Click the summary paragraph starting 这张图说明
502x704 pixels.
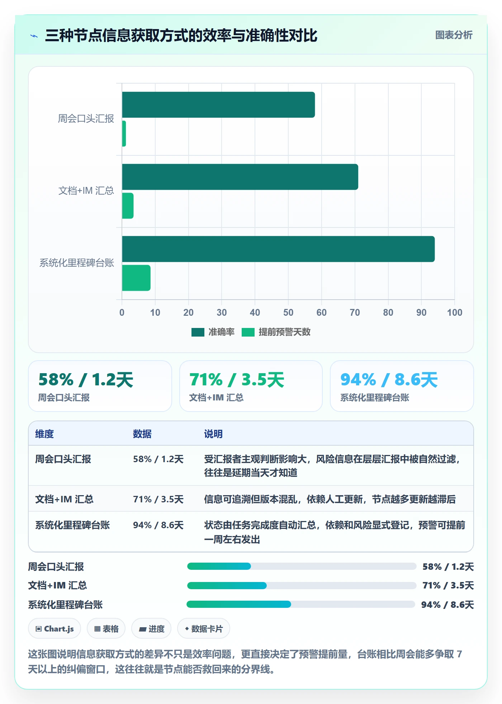coord(245,662)
